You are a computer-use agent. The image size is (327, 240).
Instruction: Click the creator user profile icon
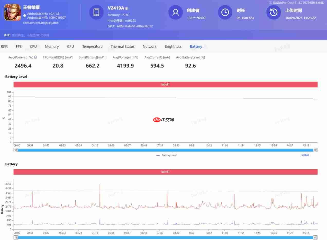176,12
